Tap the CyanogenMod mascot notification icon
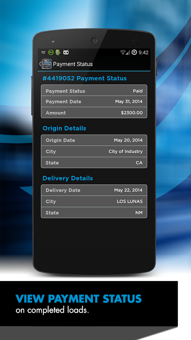 click(66, 52)
